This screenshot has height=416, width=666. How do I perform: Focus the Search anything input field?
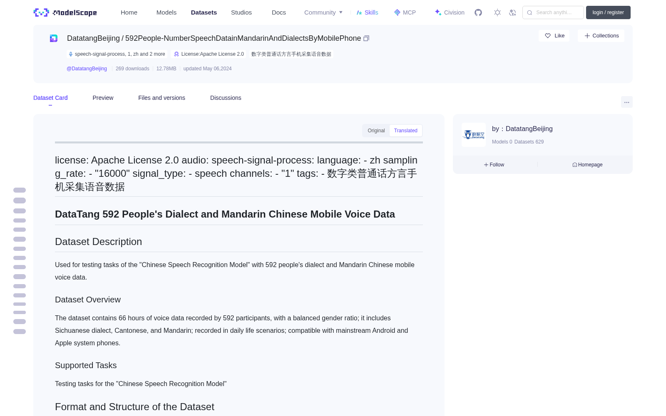click(x=553, y=12)
